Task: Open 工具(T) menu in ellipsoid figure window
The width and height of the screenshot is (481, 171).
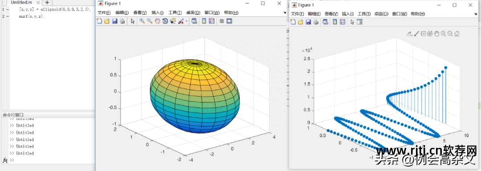Action: click(x=175, y=12)
